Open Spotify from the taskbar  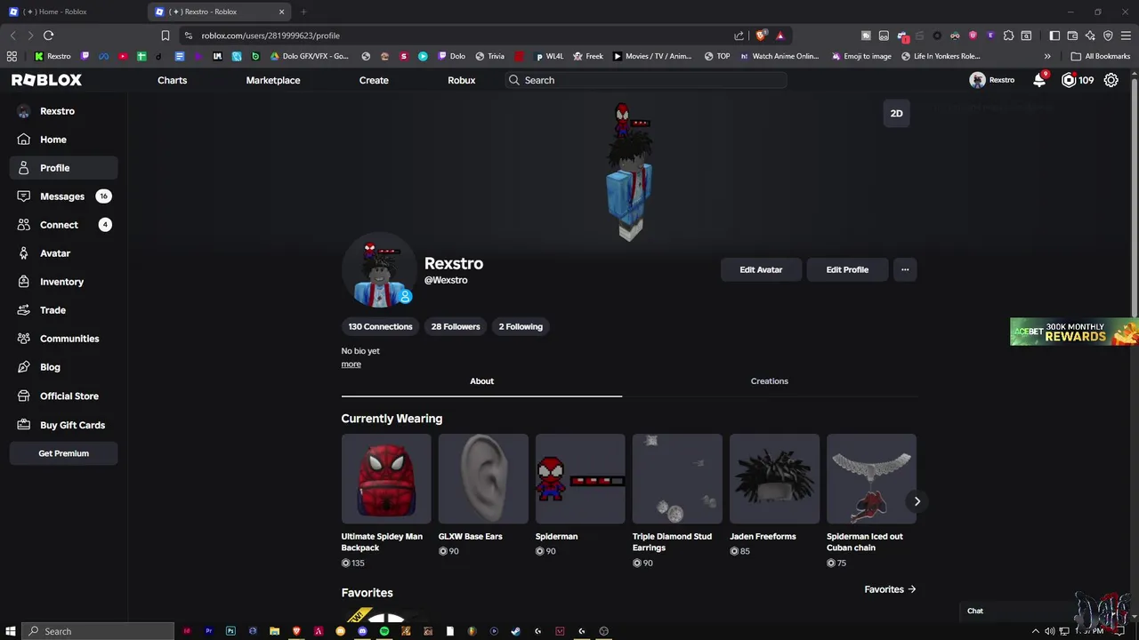tap(384, 631)
